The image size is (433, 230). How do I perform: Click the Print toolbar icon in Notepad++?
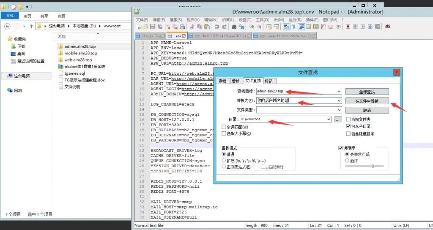(x=183, y=27)
